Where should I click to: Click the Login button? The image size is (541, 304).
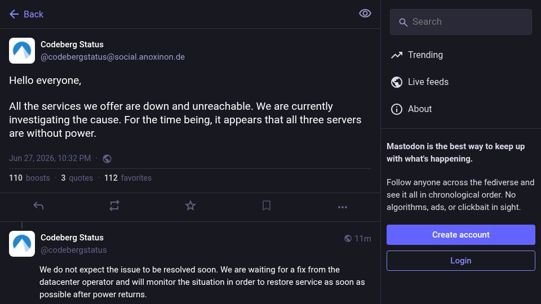pos(460,261)
